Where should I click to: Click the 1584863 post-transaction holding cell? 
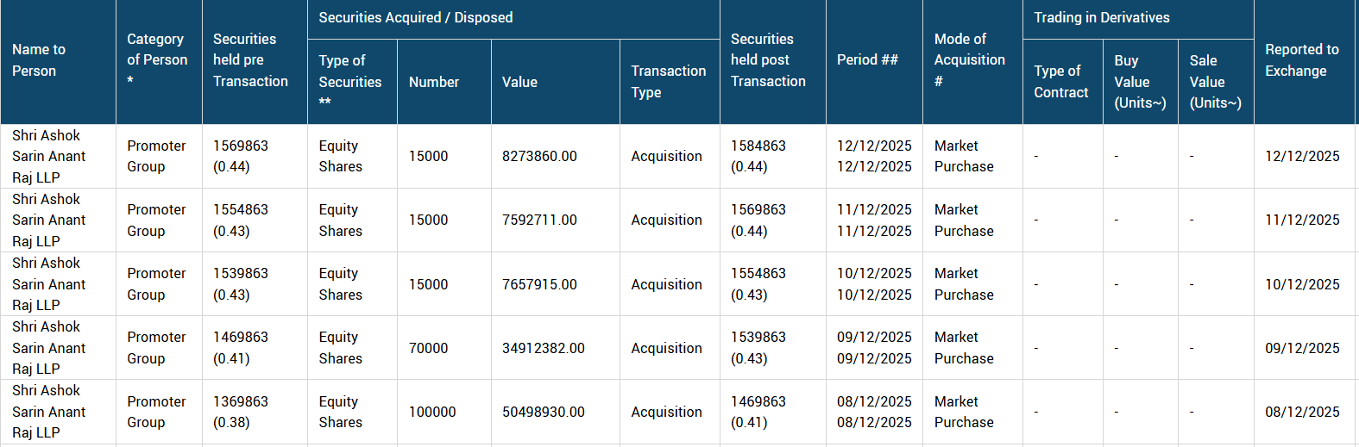click(758, 146)
